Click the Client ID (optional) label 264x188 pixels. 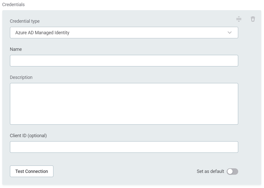[x=28, y=136]
